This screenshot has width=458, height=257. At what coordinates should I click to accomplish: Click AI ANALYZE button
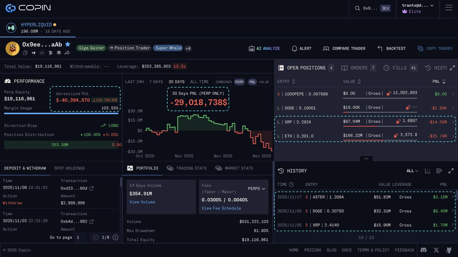(264, 48)
